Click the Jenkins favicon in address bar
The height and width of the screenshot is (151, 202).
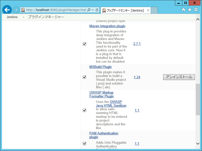23,10
